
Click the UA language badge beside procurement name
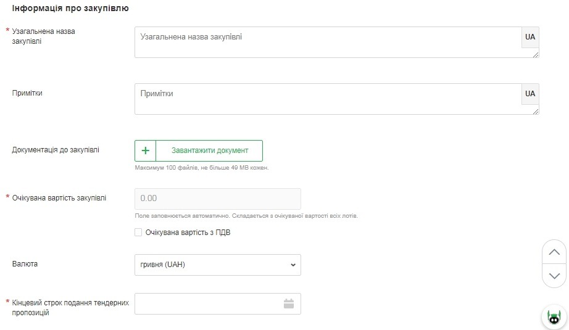click(x=530, y=37)
